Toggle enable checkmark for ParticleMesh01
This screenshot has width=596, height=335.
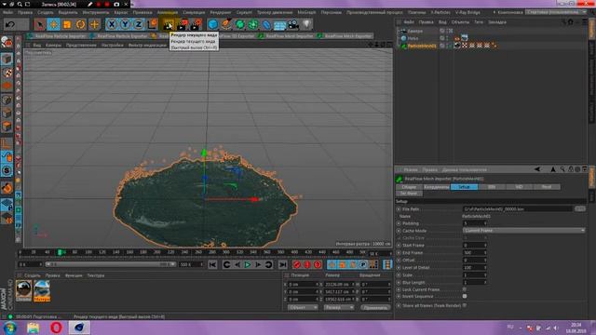pos(450,46)
